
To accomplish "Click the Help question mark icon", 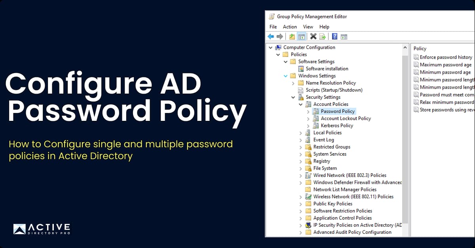I will pyautogui.click(x=335, y=37).
